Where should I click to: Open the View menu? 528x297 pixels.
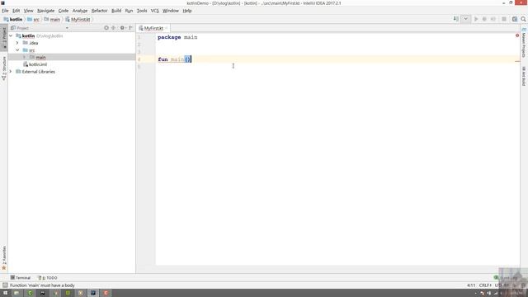[x=28, y=11]
